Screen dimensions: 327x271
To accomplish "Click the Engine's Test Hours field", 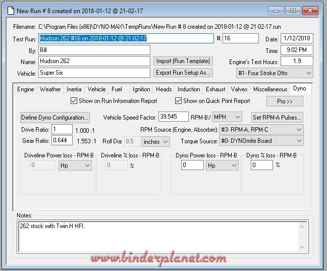I will click(x=297, y=61).
